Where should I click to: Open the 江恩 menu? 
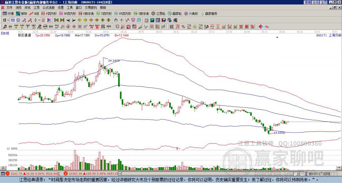36,8
